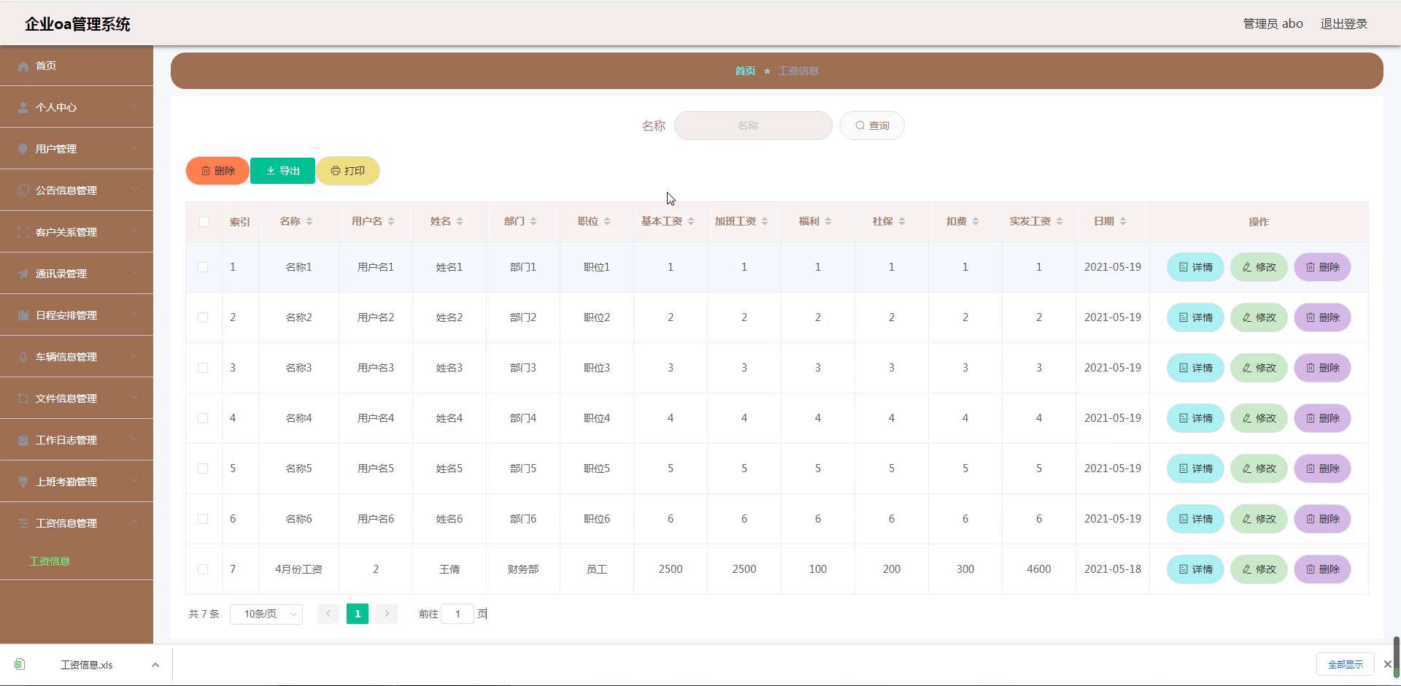Image resolution: width=1401 pixels, height=686 pixels.
Task: Open the 10条/页 page size dropdown
Action: point(266,614)
